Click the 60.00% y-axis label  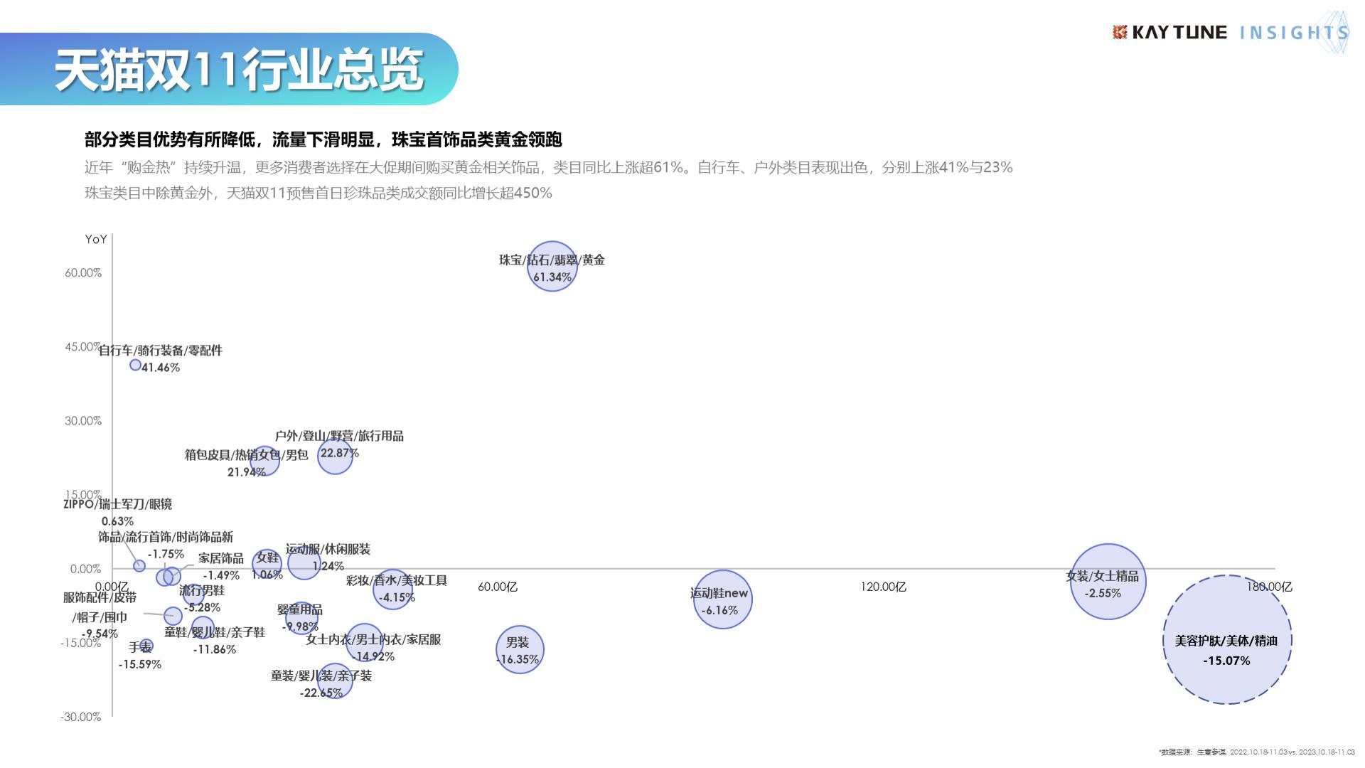point(83,273)
